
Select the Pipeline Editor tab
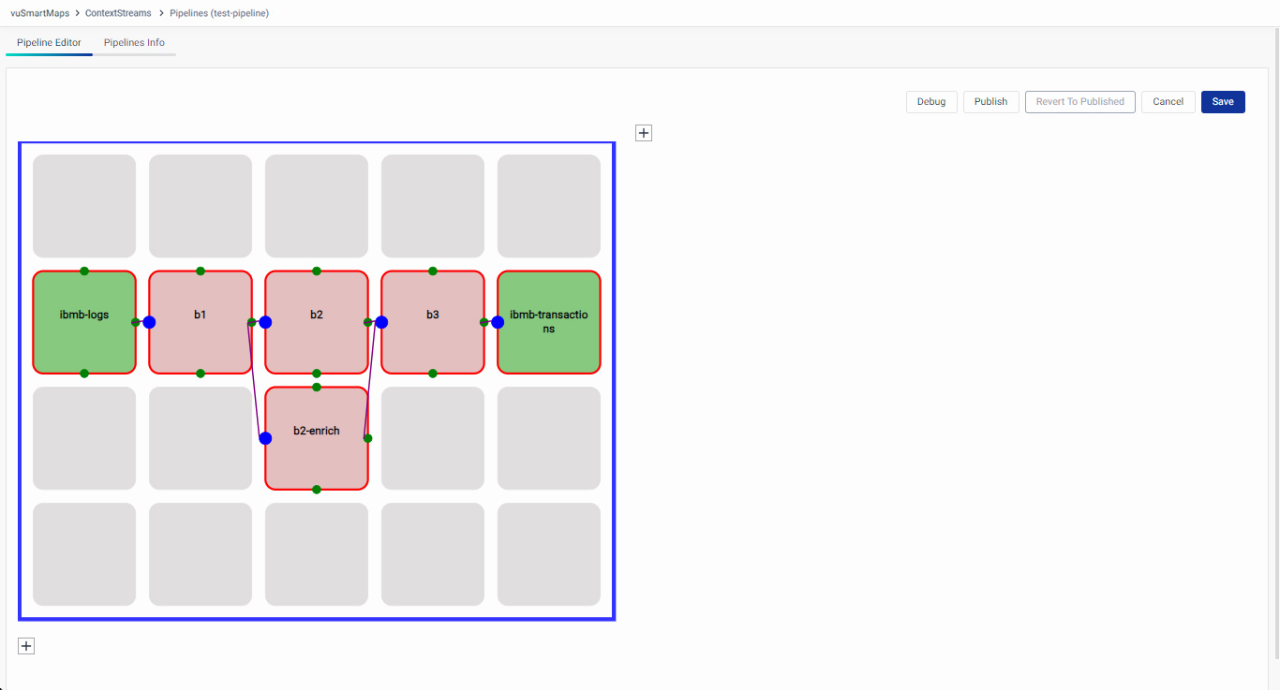[49, 43]
